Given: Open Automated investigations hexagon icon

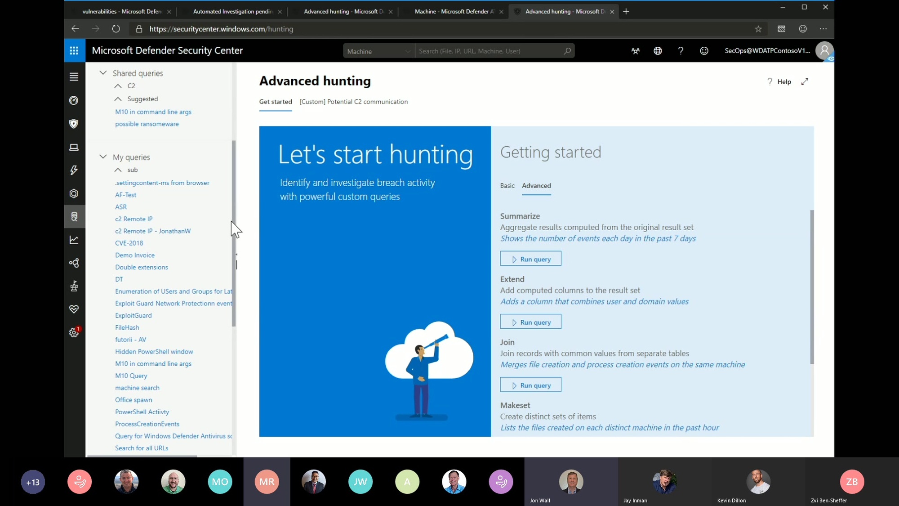Looking at the screenshot, I should pyautogui.click(x=74, y=193).
